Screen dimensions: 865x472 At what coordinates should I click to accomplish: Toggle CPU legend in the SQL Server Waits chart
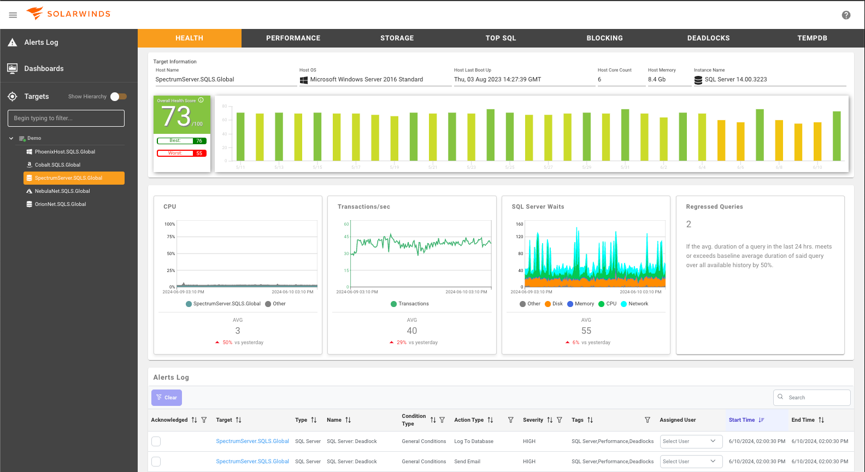coord(607,304)
